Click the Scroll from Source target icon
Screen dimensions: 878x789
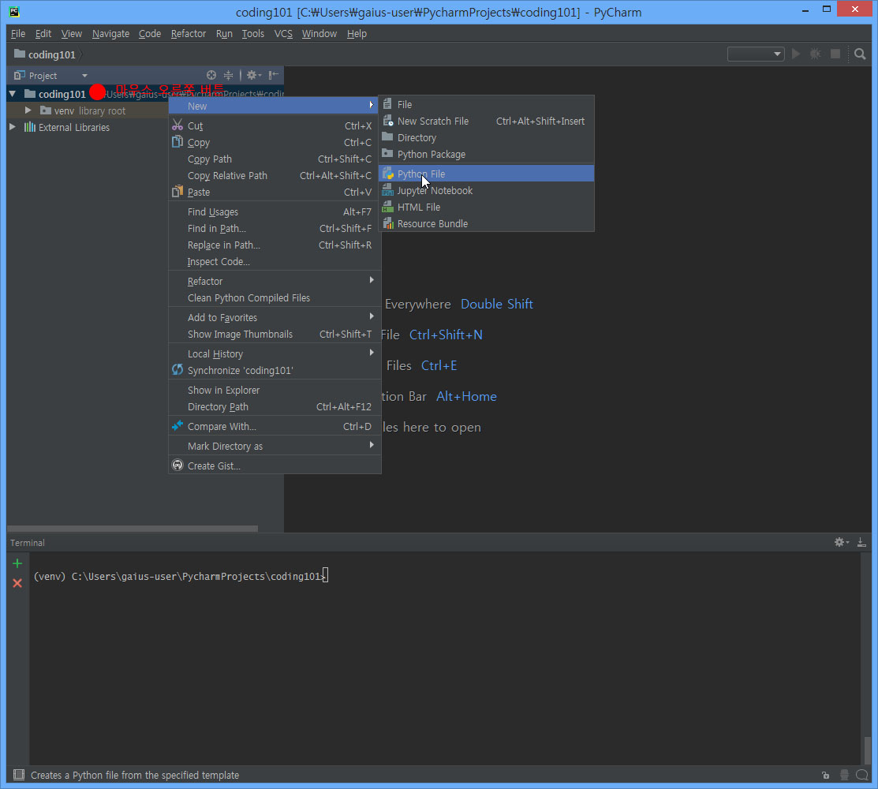211,75
